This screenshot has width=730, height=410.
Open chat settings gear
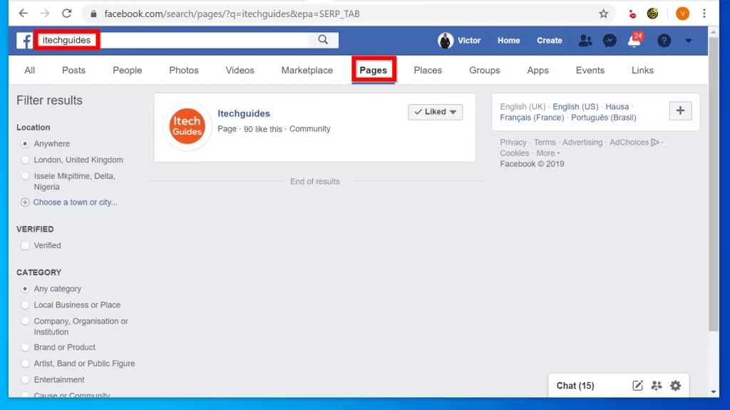tap(676, 385)
